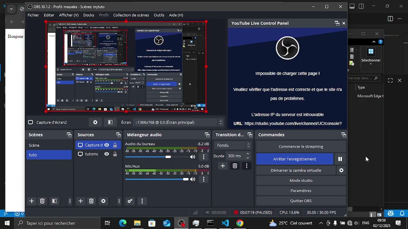The width and height of the screenshot is (408, 229).
Task: Add a new scene with plus icon
Action: tap(32, 201)
